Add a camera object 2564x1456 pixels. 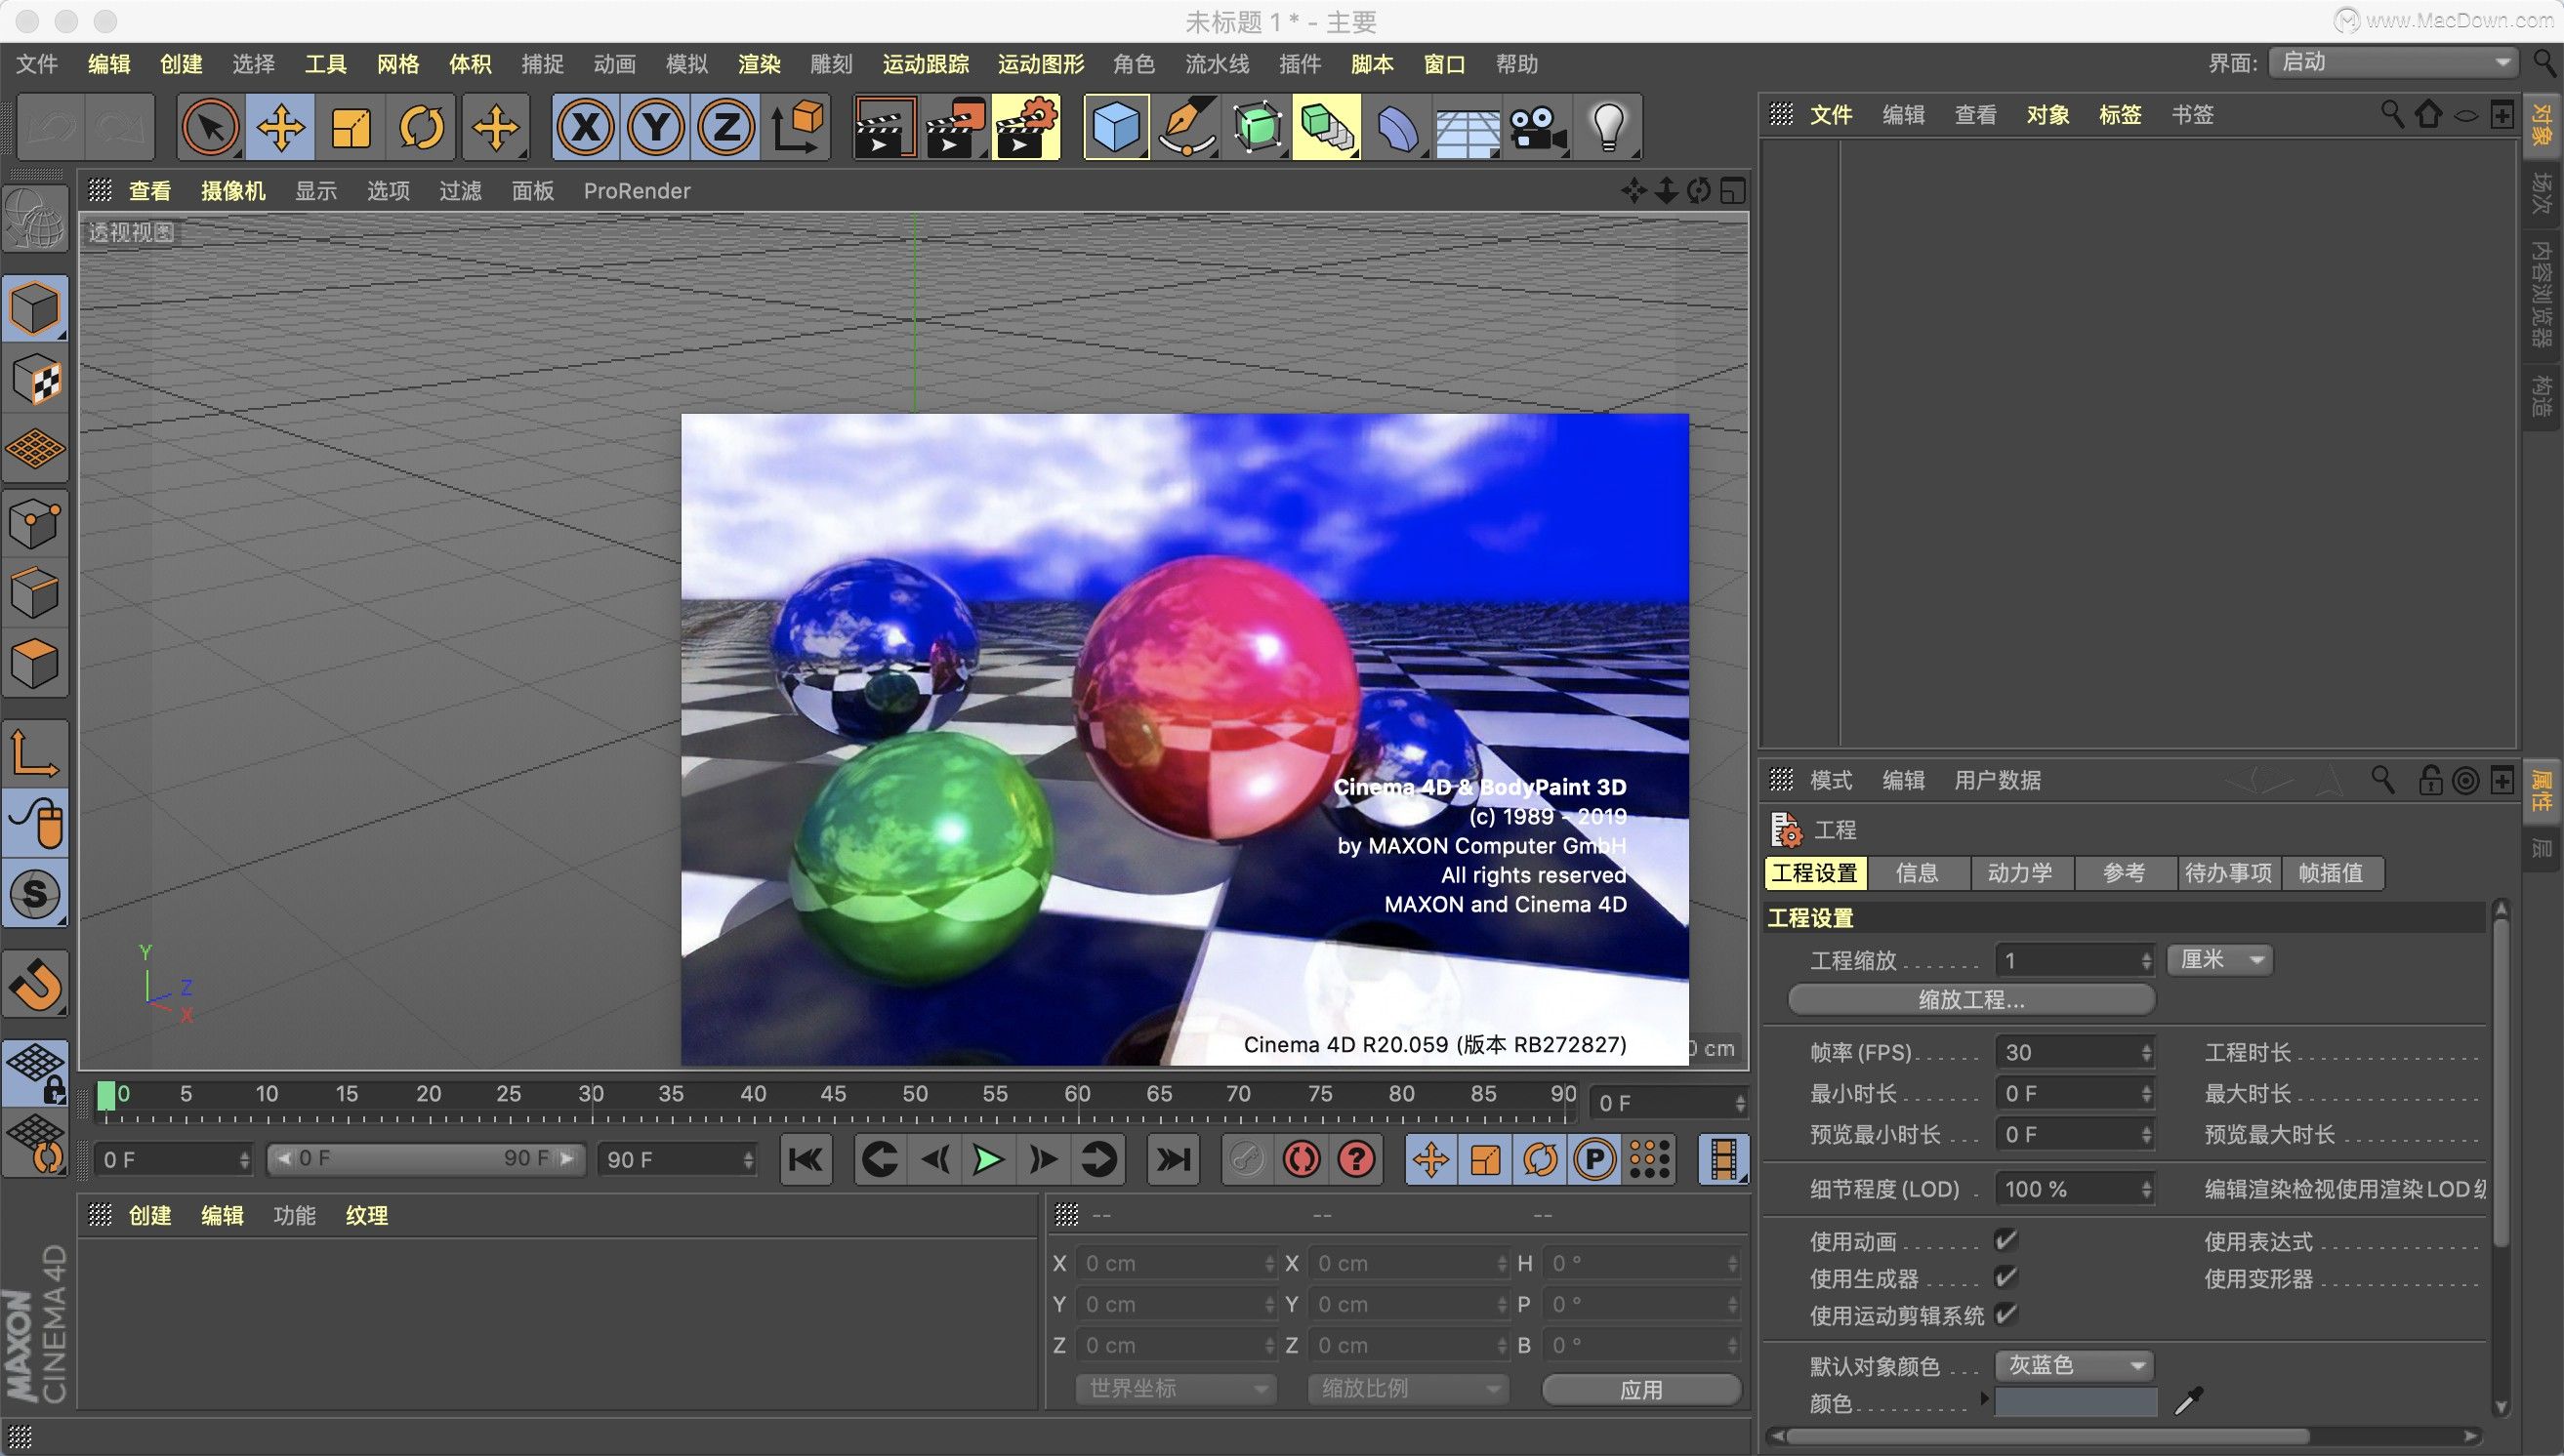click(1538, 128)
